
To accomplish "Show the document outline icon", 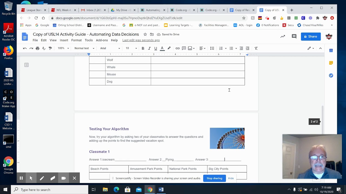I will point(26,65).
